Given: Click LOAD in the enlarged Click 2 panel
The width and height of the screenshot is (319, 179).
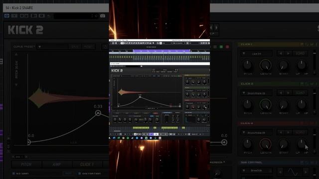Looking at the screenshot, I should tap(300, 93).
